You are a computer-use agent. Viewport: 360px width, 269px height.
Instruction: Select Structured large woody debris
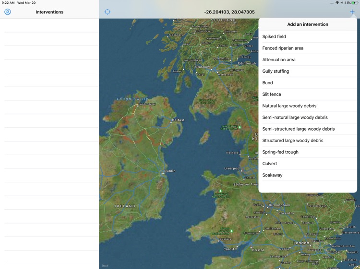(292, 140)
